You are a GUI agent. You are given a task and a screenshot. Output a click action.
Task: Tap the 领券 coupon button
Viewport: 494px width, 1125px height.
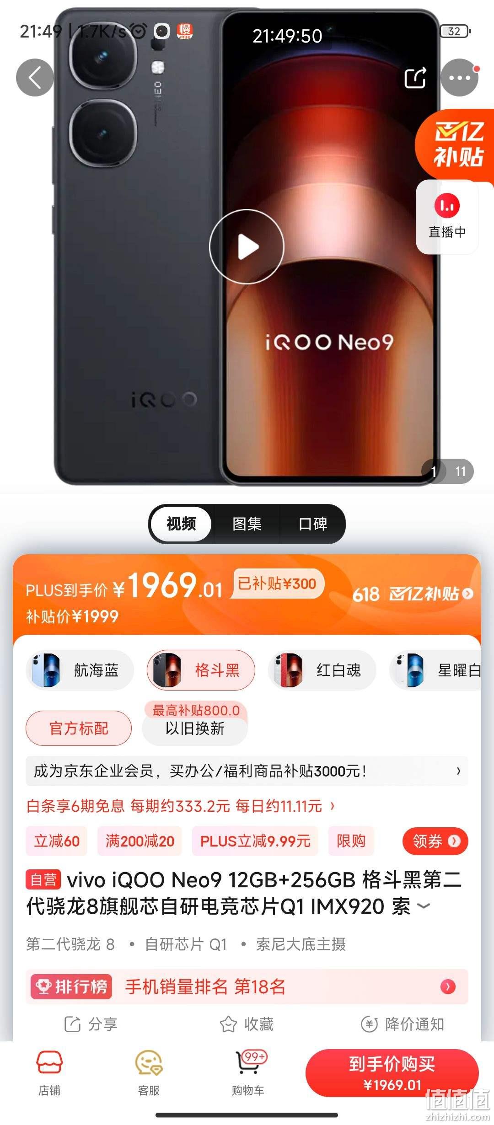(435, 841)
